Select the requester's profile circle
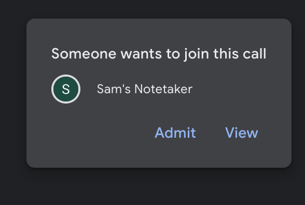305x205 pixels. click(x=66, y=89)
